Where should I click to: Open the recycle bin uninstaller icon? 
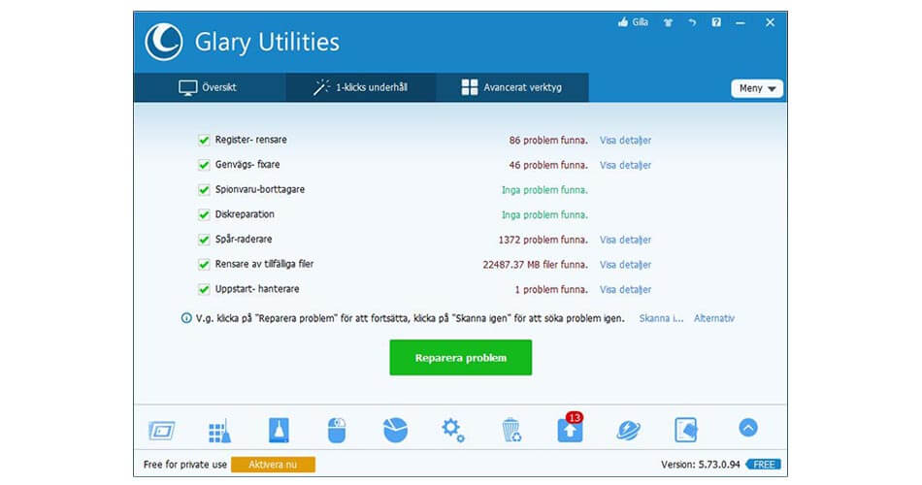coord(511,430)
